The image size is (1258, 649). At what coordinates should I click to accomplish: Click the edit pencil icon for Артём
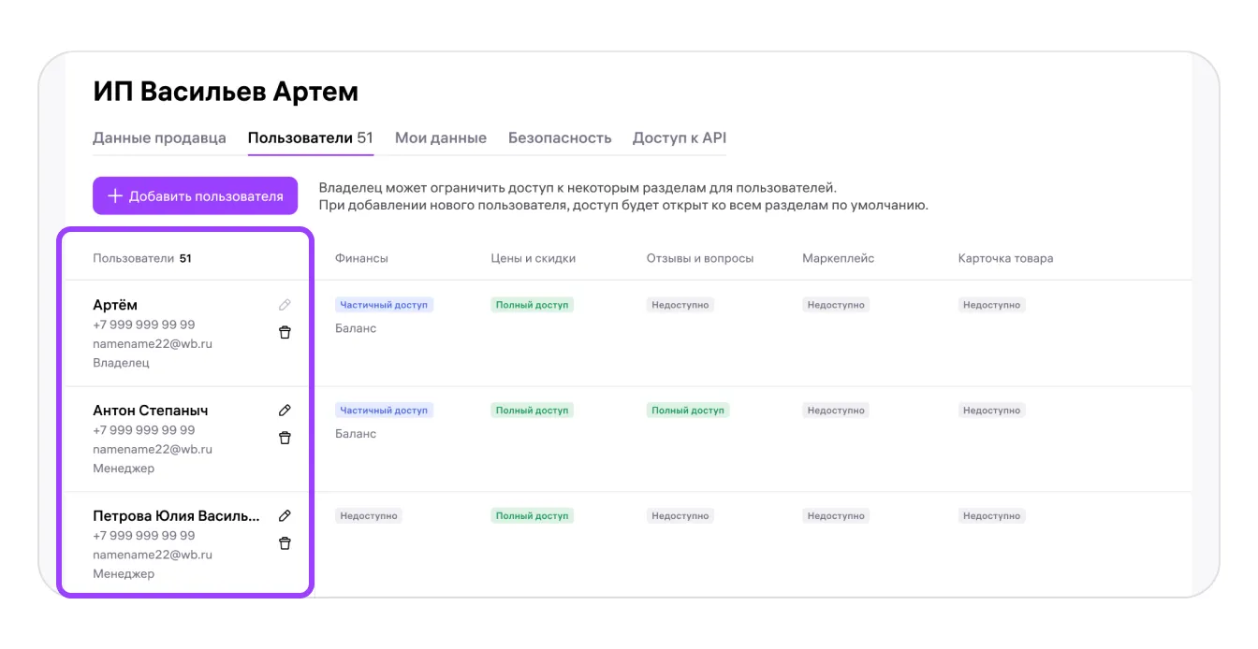click(x=285, y=305)
